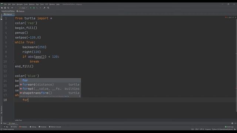Hide the Run panel with minimize dash
Viewport: 237px width, 133px height.
click(236, 123)
